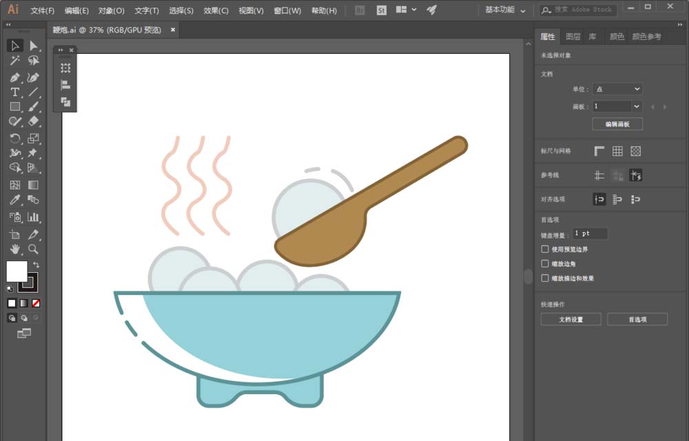Screen dimensions: 689x441
Task: Swap fill and stroke colors arrow
Action: (37, 265)
